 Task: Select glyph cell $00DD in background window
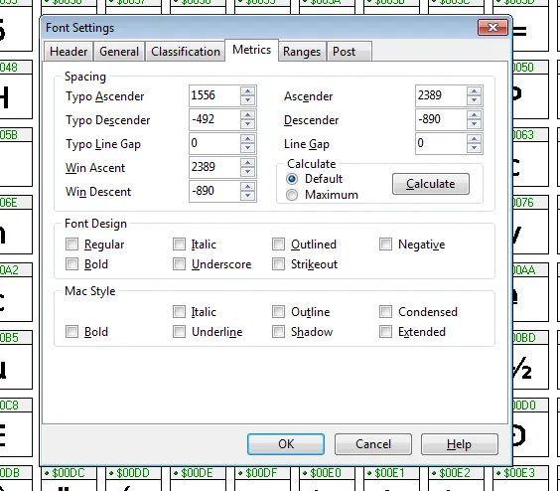pos(133,479)
